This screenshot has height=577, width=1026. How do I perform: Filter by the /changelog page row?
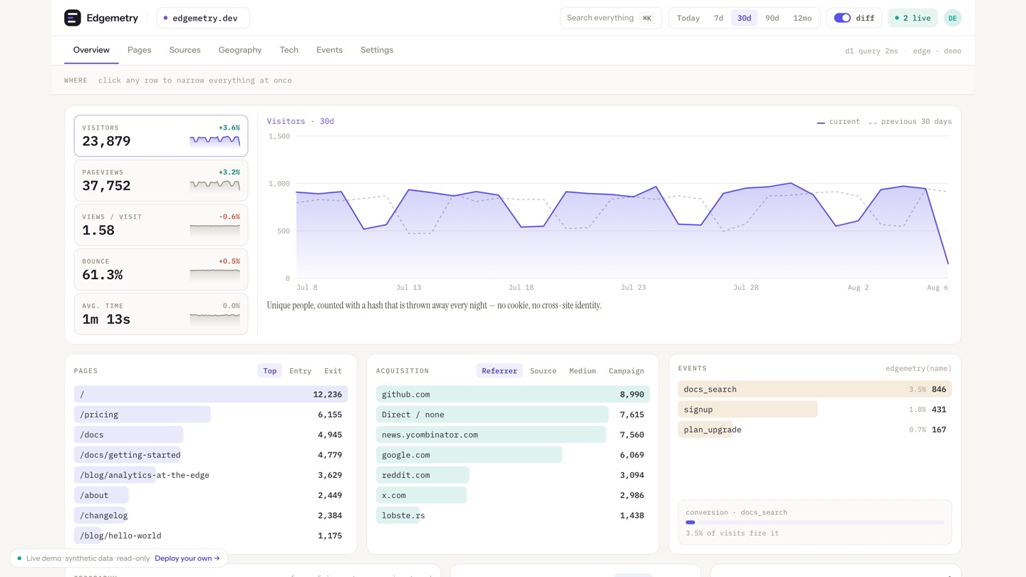[x=211, y=515]
